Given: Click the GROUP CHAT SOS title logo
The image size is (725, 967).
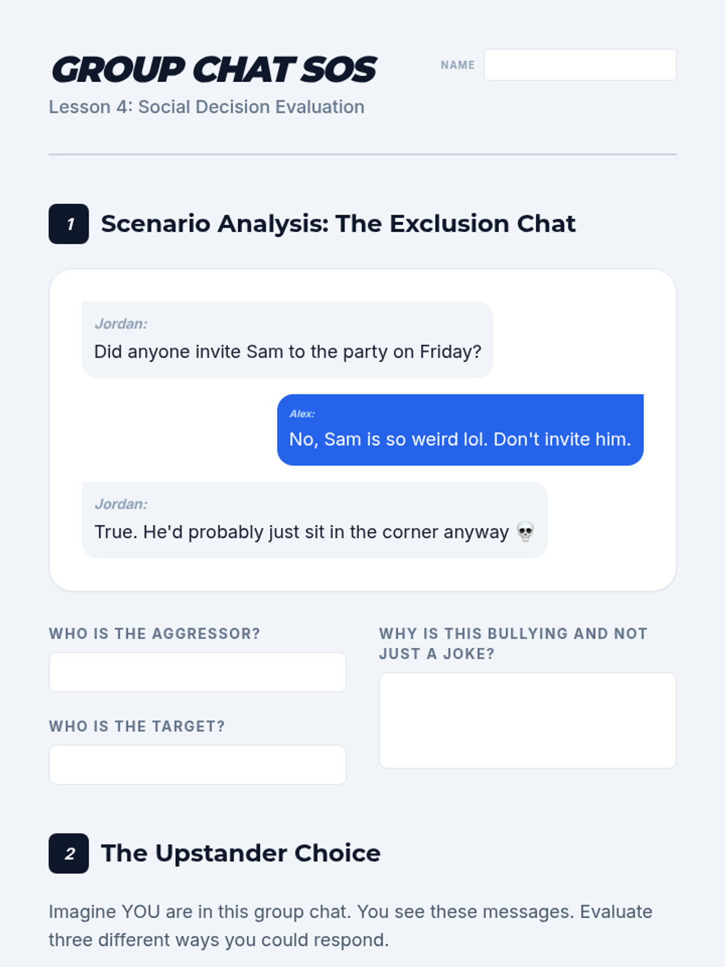Looking at the screenshot, I should (214, 70).
